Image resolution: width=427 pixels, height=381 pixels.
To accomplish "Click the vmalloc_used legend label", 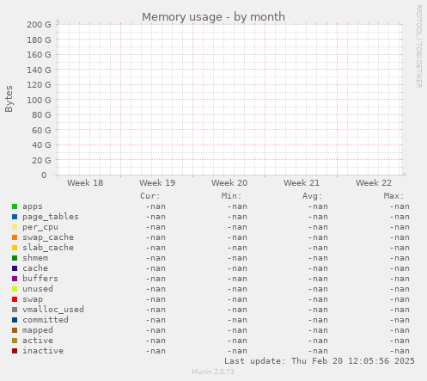I will coord(53,310).
